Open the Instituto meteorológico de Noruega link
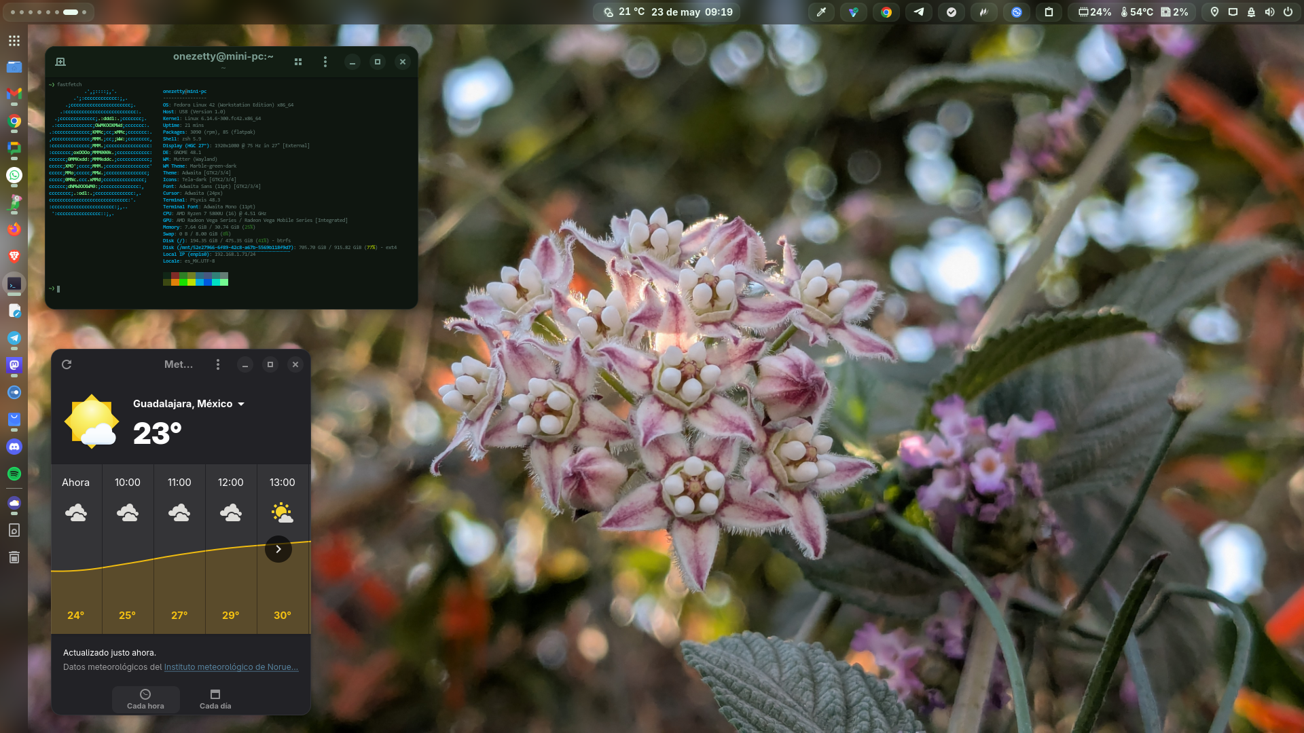1304x733 pixels. point(231,667)
